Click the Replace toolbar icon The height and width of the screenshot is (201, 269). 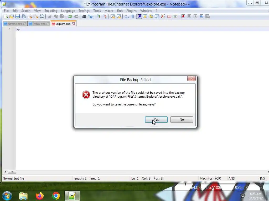tap(90, 16)
